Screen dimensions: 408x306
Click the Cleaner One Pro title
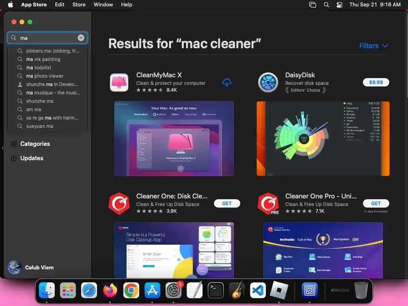pos(321,196)
